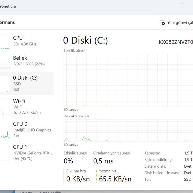This screenshot has width=193, height=193.
Task: Click the '0,5 ms' response time value
Action: [103, 161]
